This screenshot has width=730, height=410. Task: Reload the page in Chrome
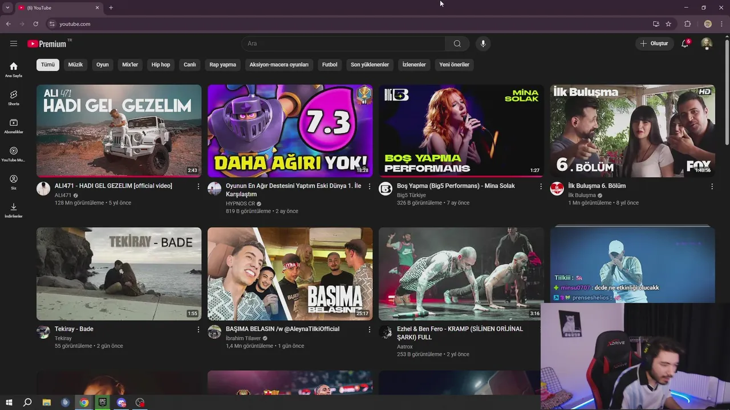click(x=35, y=24)
